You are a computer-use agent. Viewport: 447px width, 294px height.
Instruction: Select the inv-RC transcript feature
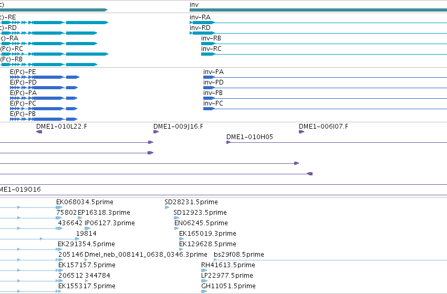[x=324, y=54]
